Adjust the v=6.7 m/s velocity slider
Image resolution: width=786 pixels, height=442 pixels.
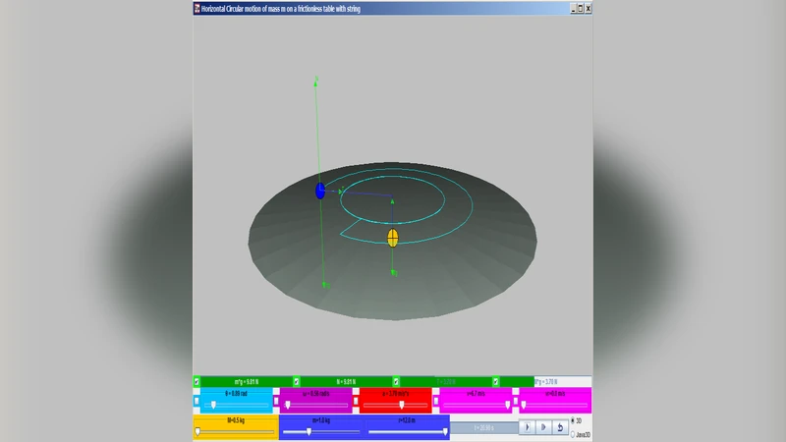coord(476,405)
